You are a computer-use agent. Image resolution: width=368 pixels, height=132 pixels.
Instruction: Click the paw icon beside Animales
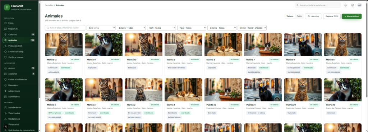click(x=6, y=40)
